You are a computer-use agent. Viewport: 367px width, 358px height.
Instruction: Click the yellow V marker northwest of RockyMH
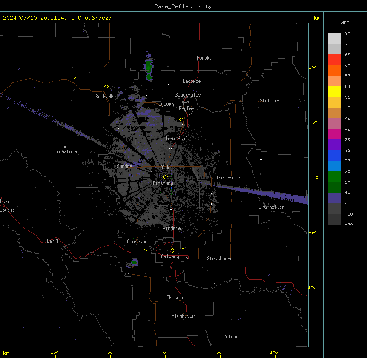pos(75,78)
